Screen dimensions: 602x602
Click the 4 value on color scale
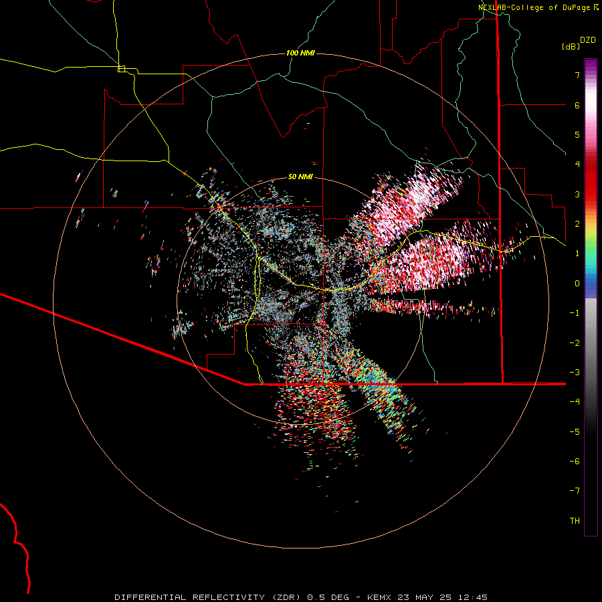[x=577, y=165]
